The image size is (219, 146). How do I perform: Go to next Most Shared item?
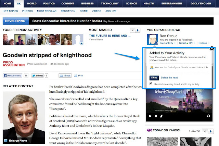pyautogui.click(x=138, y=30)
